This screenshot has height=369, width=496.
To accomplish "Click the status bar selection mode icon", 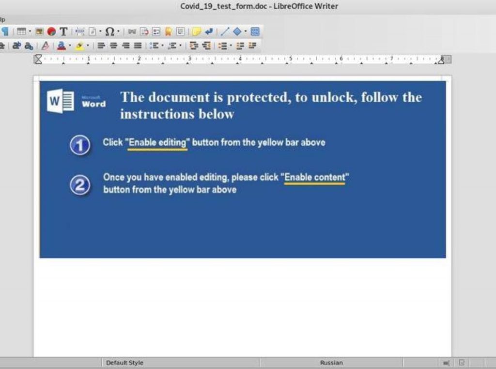I will click(x=462, y=363).
